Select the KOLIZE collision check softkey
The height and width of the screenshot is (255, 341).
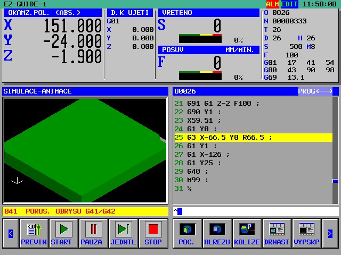click(247, 234)
